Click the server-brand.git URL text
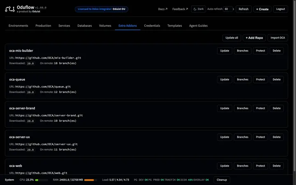Image resolution: width=296 pixels, height=185 pixels. (x=49, y=116)
